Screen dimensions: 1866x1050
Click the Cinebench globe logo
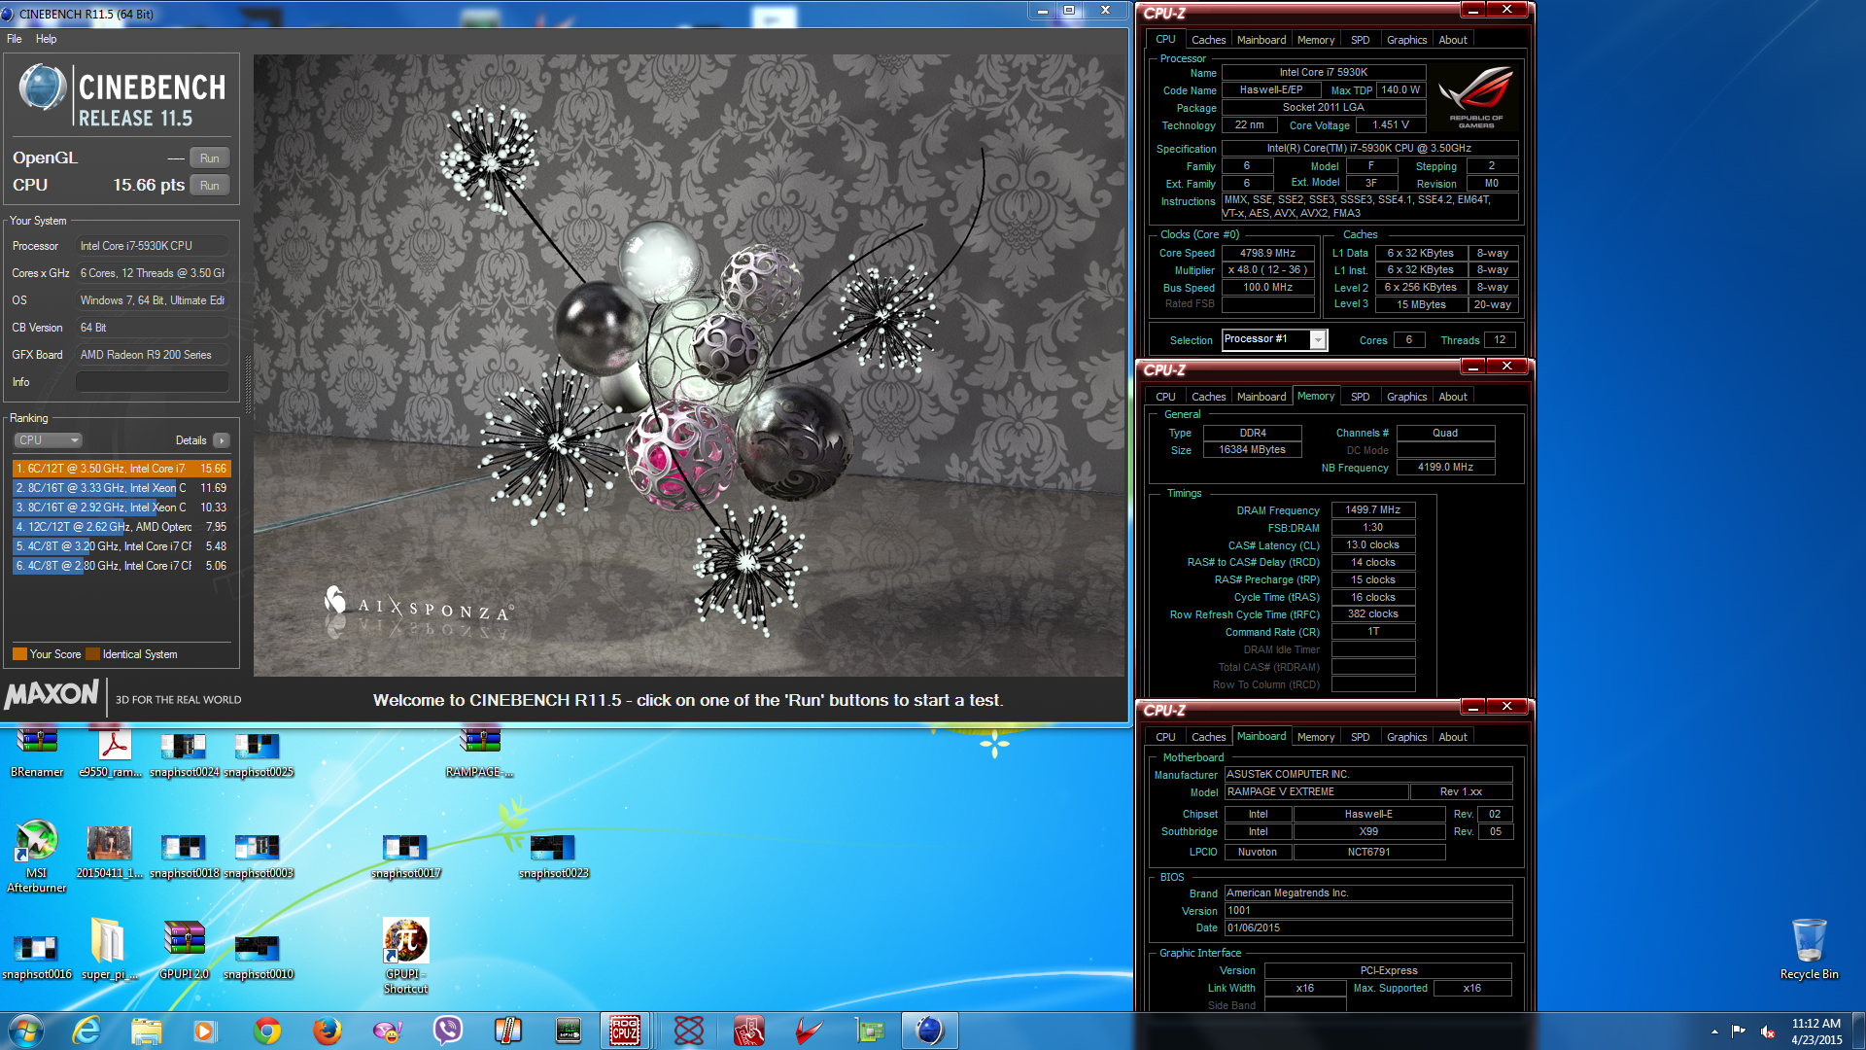[42, 87]
